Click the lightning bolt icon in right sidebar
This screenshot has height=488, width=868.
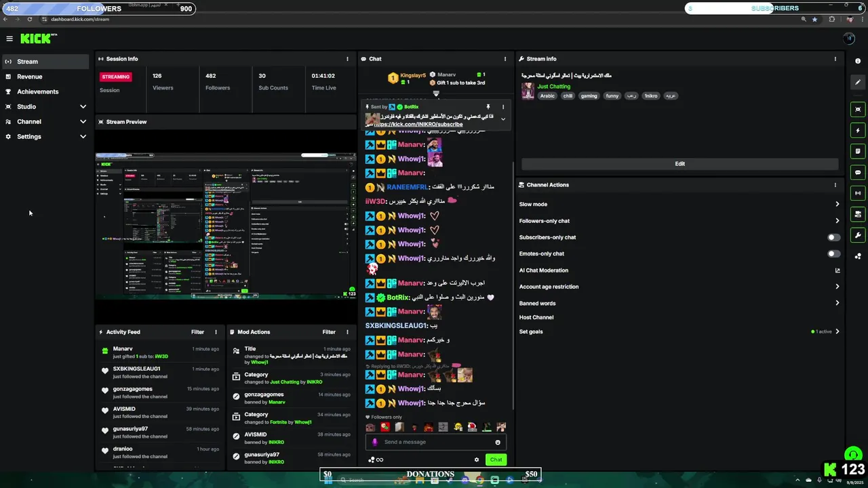click(858, 131)
